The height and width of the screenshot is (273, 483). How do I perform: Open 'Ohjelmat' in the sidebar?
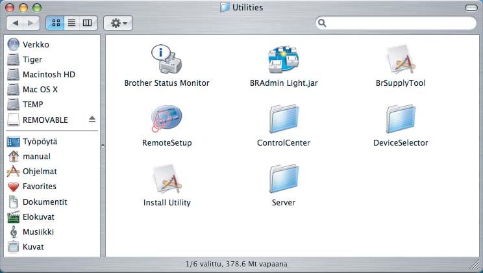point(40,171)
